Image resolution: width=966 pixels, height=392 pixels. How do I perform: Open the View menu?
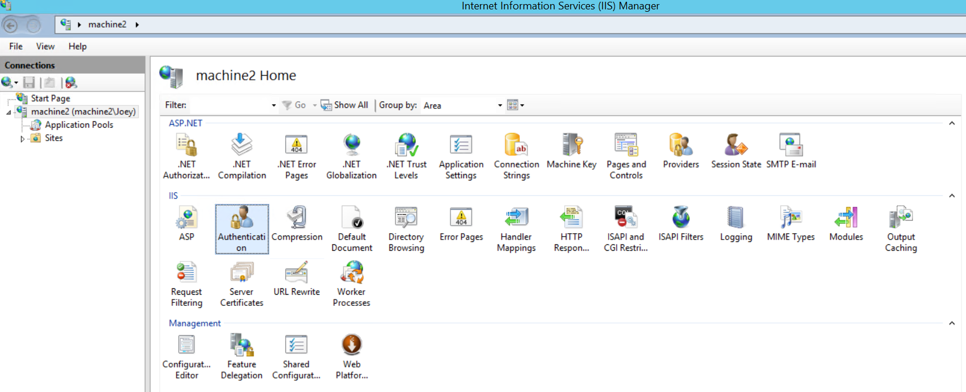coord(45,46)
